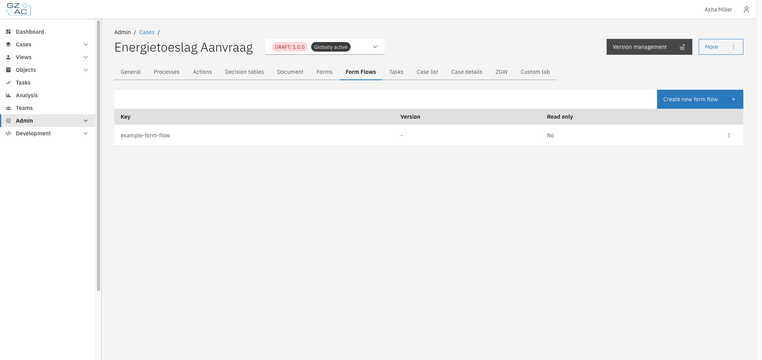Click the Admin sliders icon
Screen dimensions: 762x360
8,121
